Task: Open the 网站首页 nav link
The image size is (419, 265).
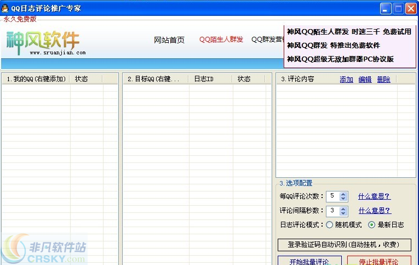Action: (x=169, y=40)
